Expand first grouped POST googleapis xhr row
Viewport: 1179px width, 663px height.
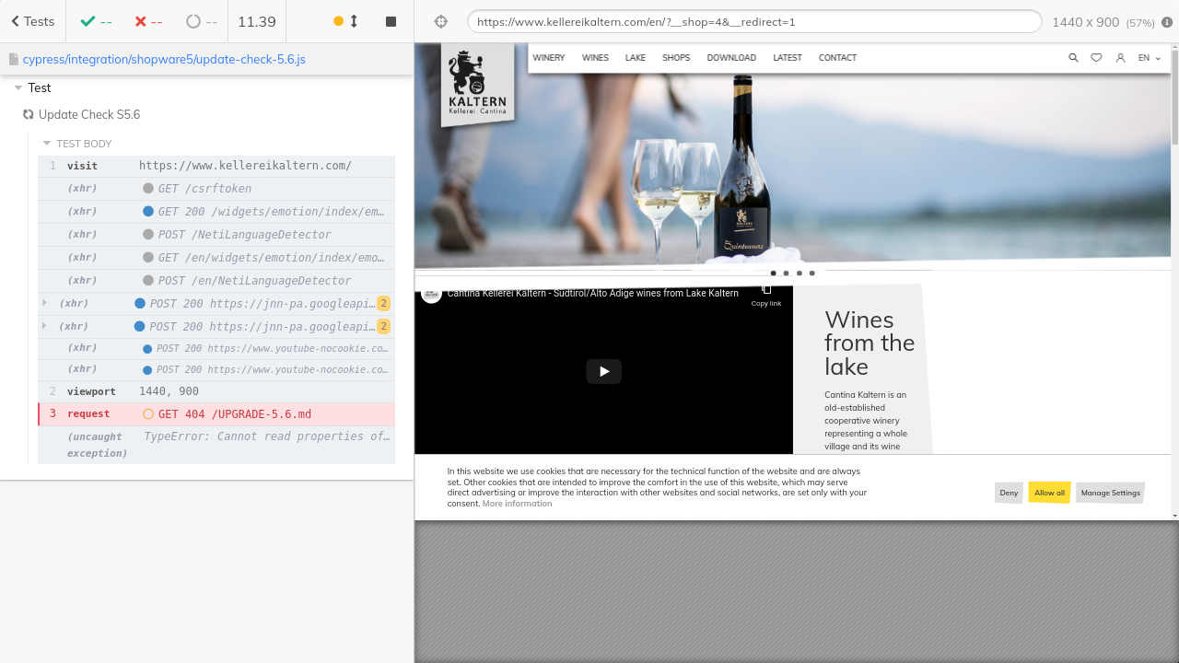coord(44,303)
